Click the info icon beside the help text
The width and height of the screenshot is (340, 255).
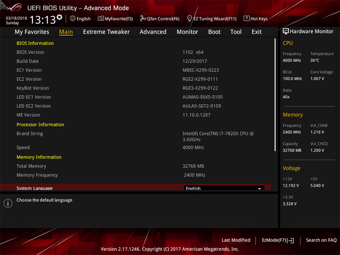[8, 203]
